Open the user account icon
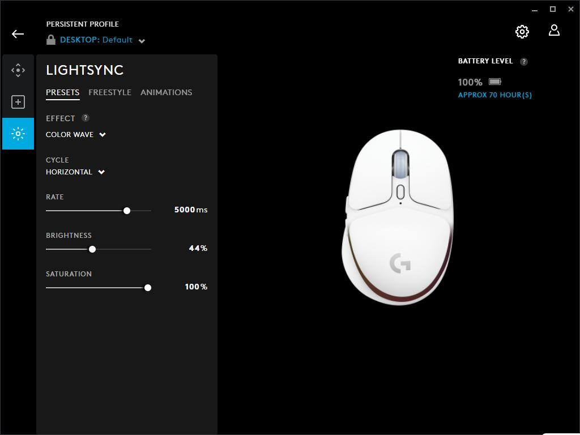This screenshot has height=435, width=580. pyautogui.click(x=554, y=31)
